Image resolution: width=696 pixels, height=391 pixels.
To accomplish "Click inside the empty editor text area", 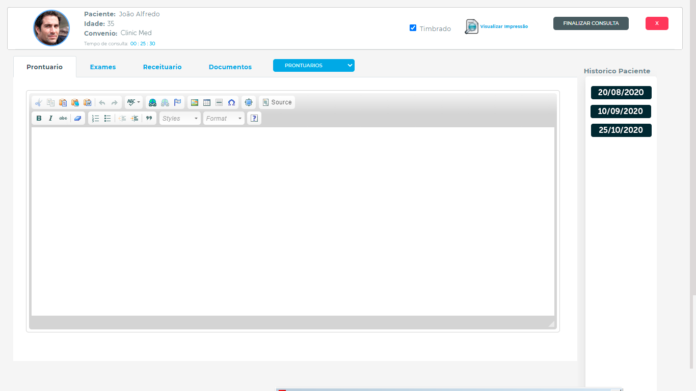I will 293,221.
